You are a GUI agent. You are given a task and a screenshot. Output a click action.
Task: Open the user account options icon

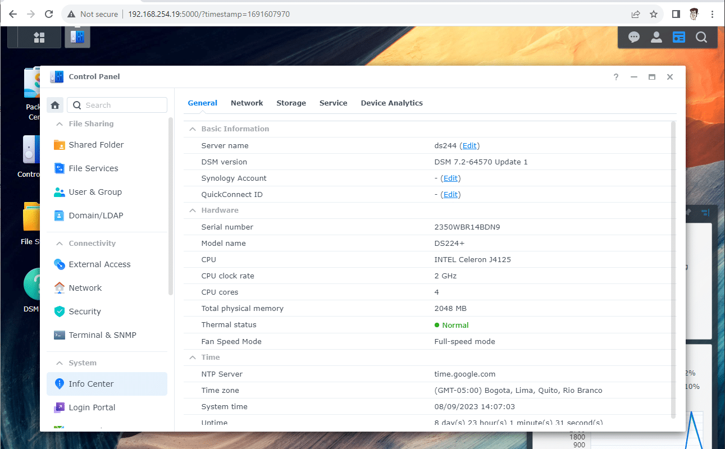click(656, 38)
